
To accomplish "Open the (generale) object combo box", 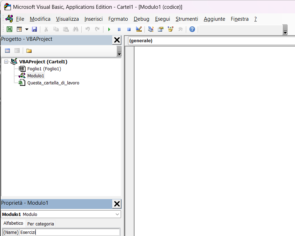I will click(x=210, y=41).
